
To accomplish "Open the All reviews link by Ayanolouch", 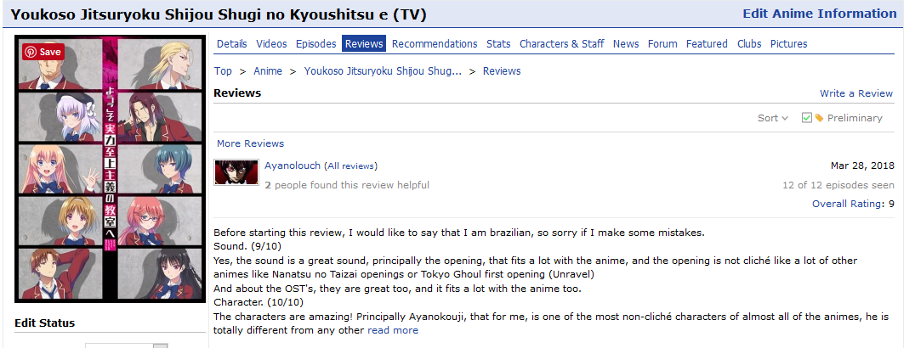I will (350, 166).
